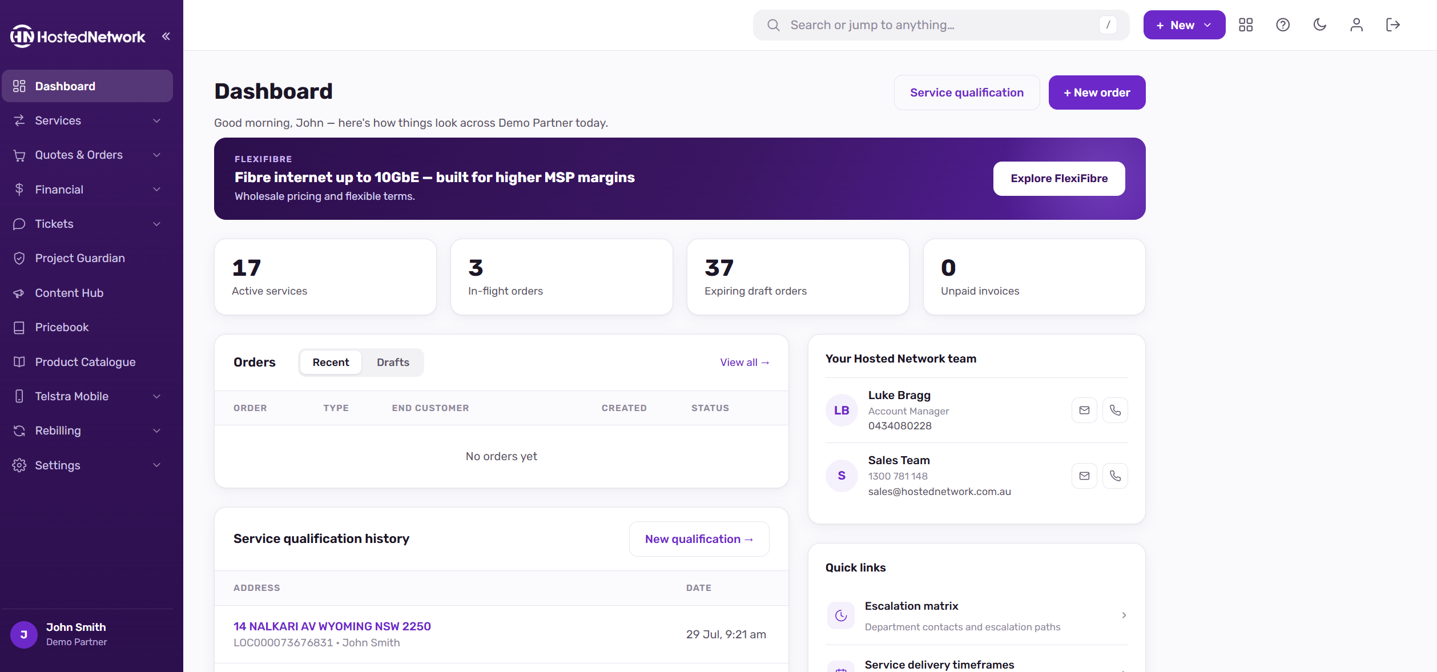Expand the Rebilling section chevron
Image resolution: width=1437 pixels, height=672 pixels.
(x=157, y=430)
